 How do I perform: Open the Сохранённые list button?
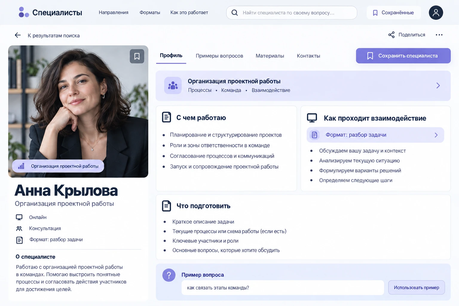tap(394, 13)
